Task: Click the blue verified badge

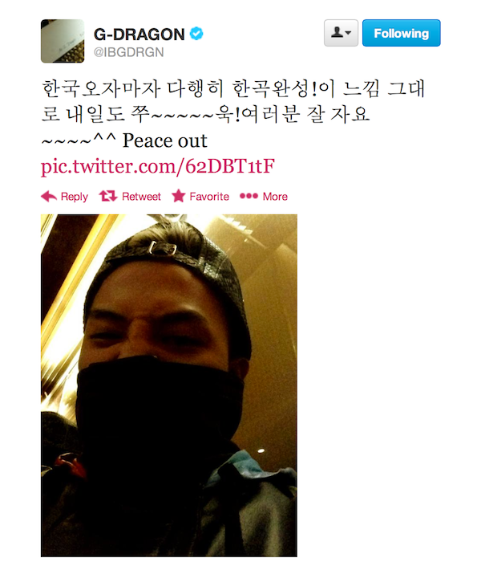Action: coord(196,35)
